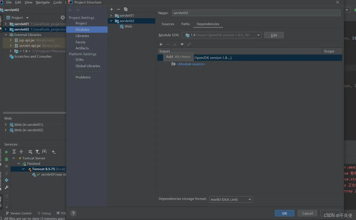Click the Edit button next to Module SDK
Image resolution: width=356 pixels, height=220 pixels.
274,35
